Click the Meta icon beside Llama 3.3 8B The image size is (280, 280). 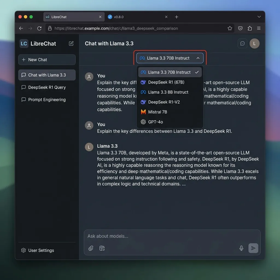pyautogui.click(x=143, y=92)
